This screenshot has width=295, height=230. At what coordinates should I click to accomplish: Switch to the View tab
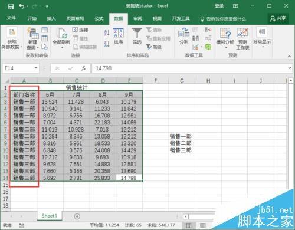[x=157, y=18]
